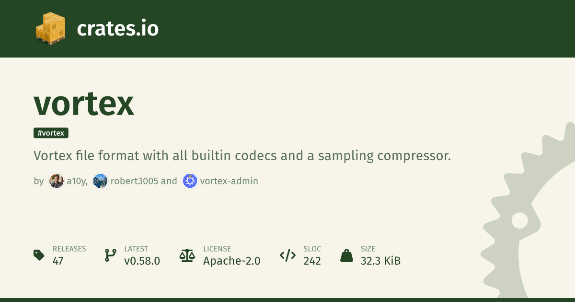Select the v0.58.0 latest version text
575x302 pixels.
(x=142, y=261)
